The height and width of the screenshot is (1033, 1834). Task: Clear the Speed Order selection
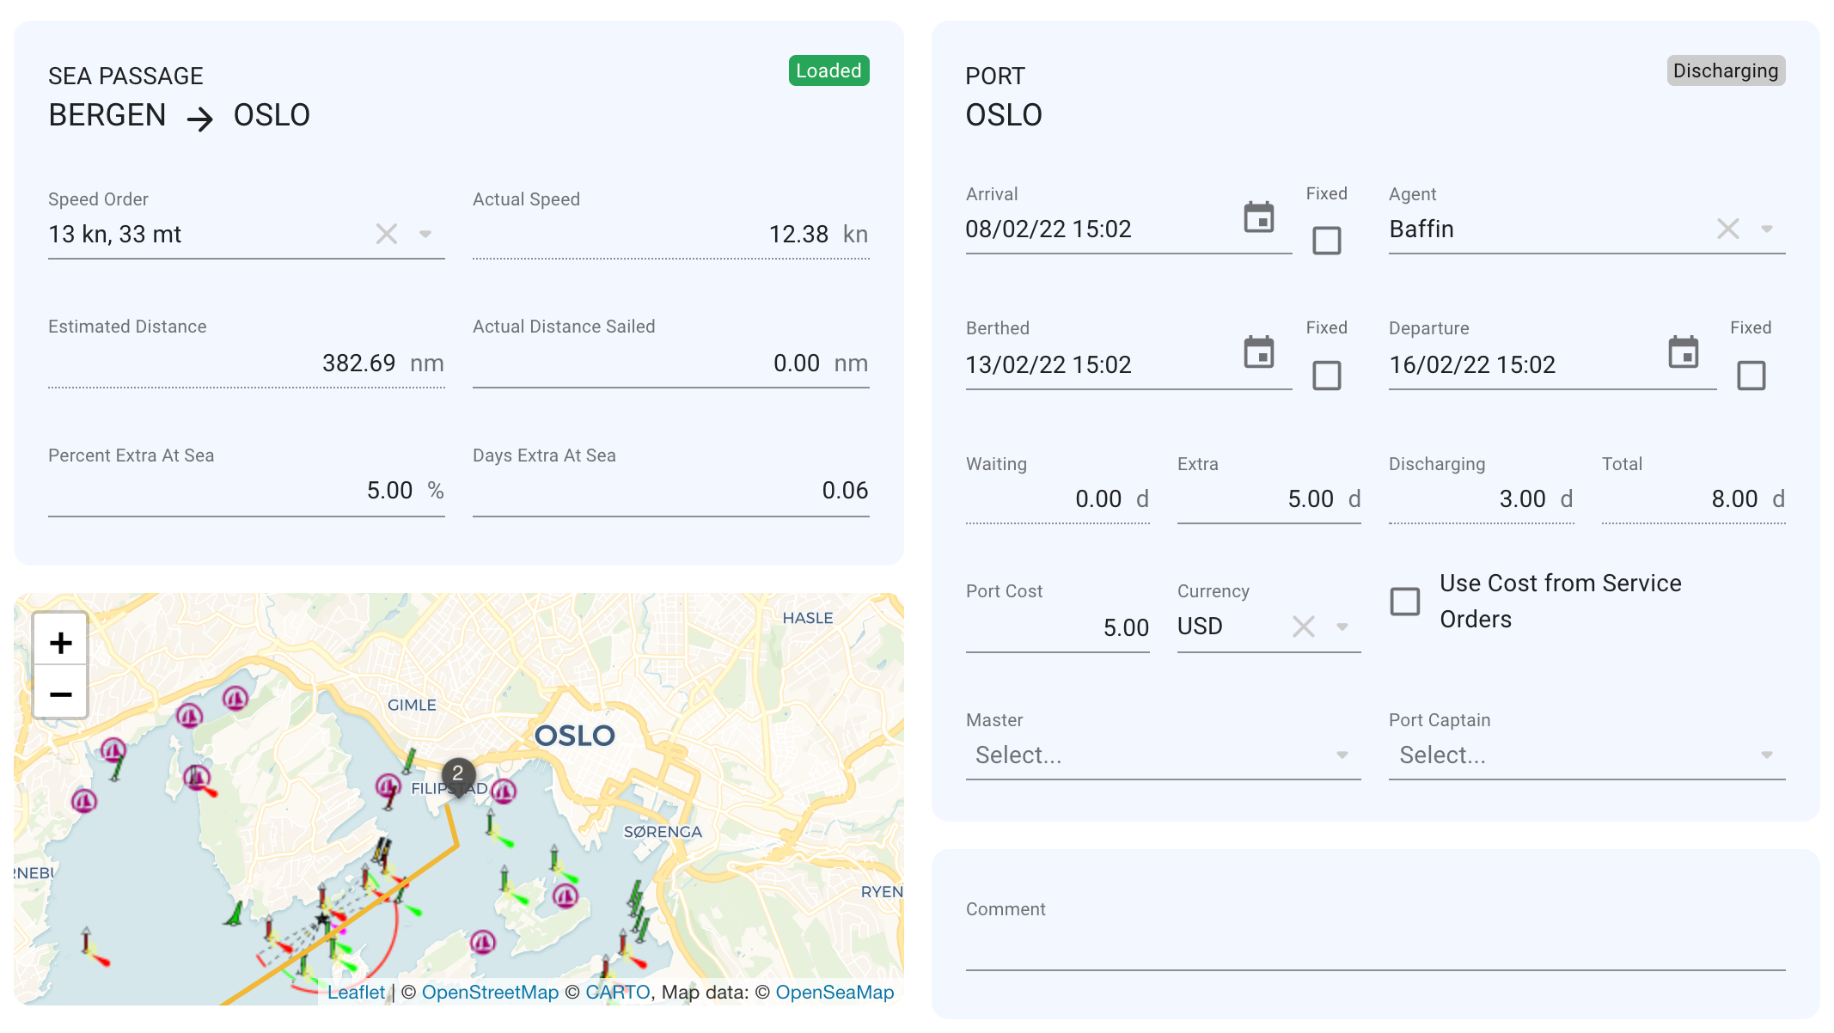(387, 234)
